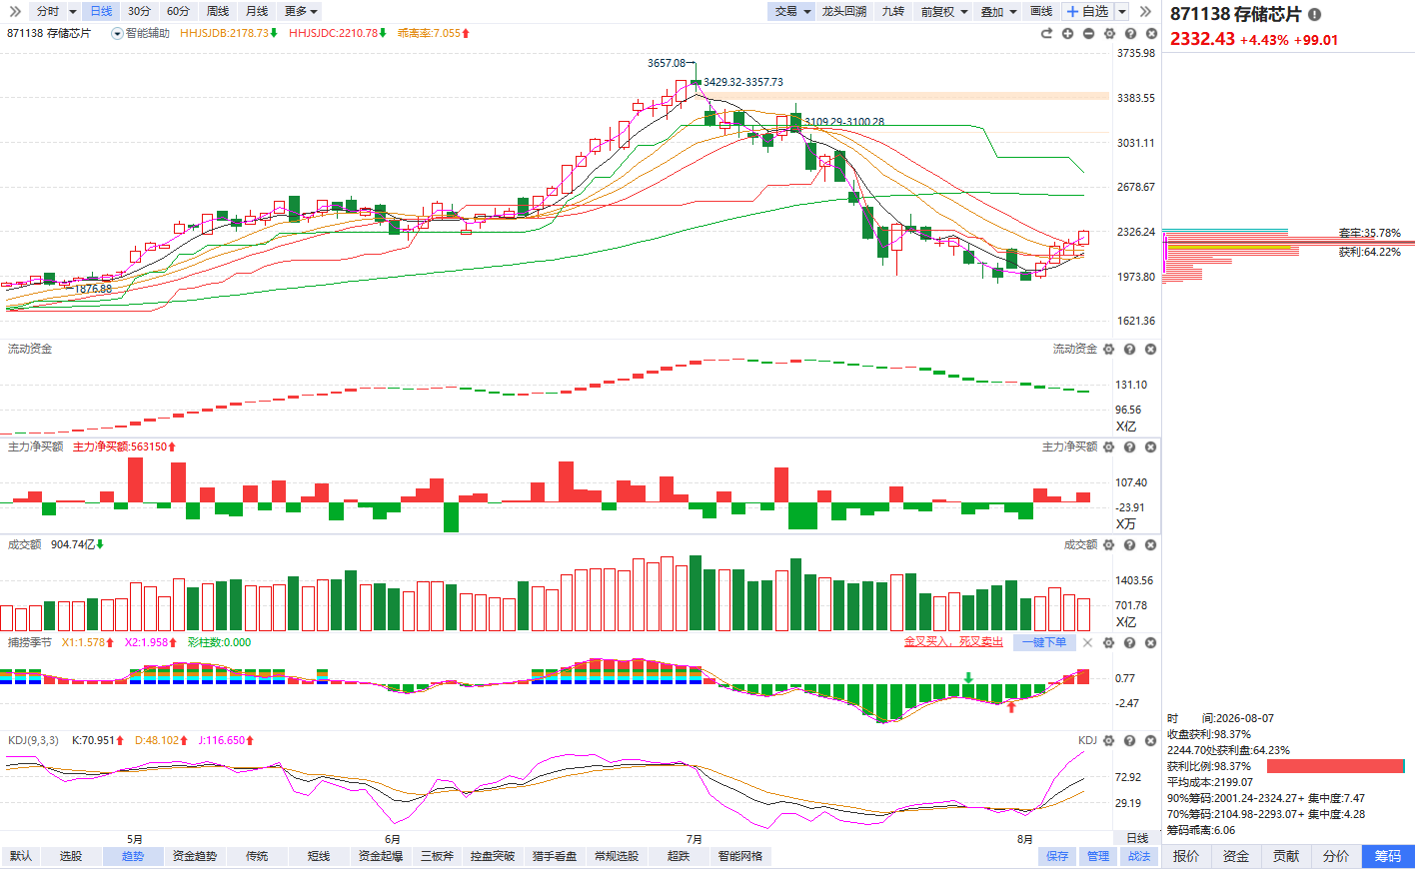Click the redo arrow icon above main chart

point(1046,34)
